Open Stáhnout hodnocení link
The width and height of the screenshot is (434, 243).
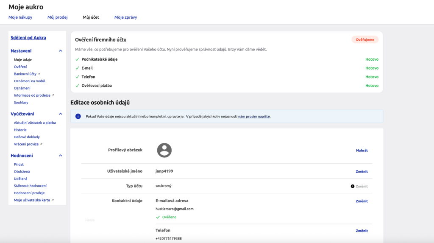click(x=30, y=186)
